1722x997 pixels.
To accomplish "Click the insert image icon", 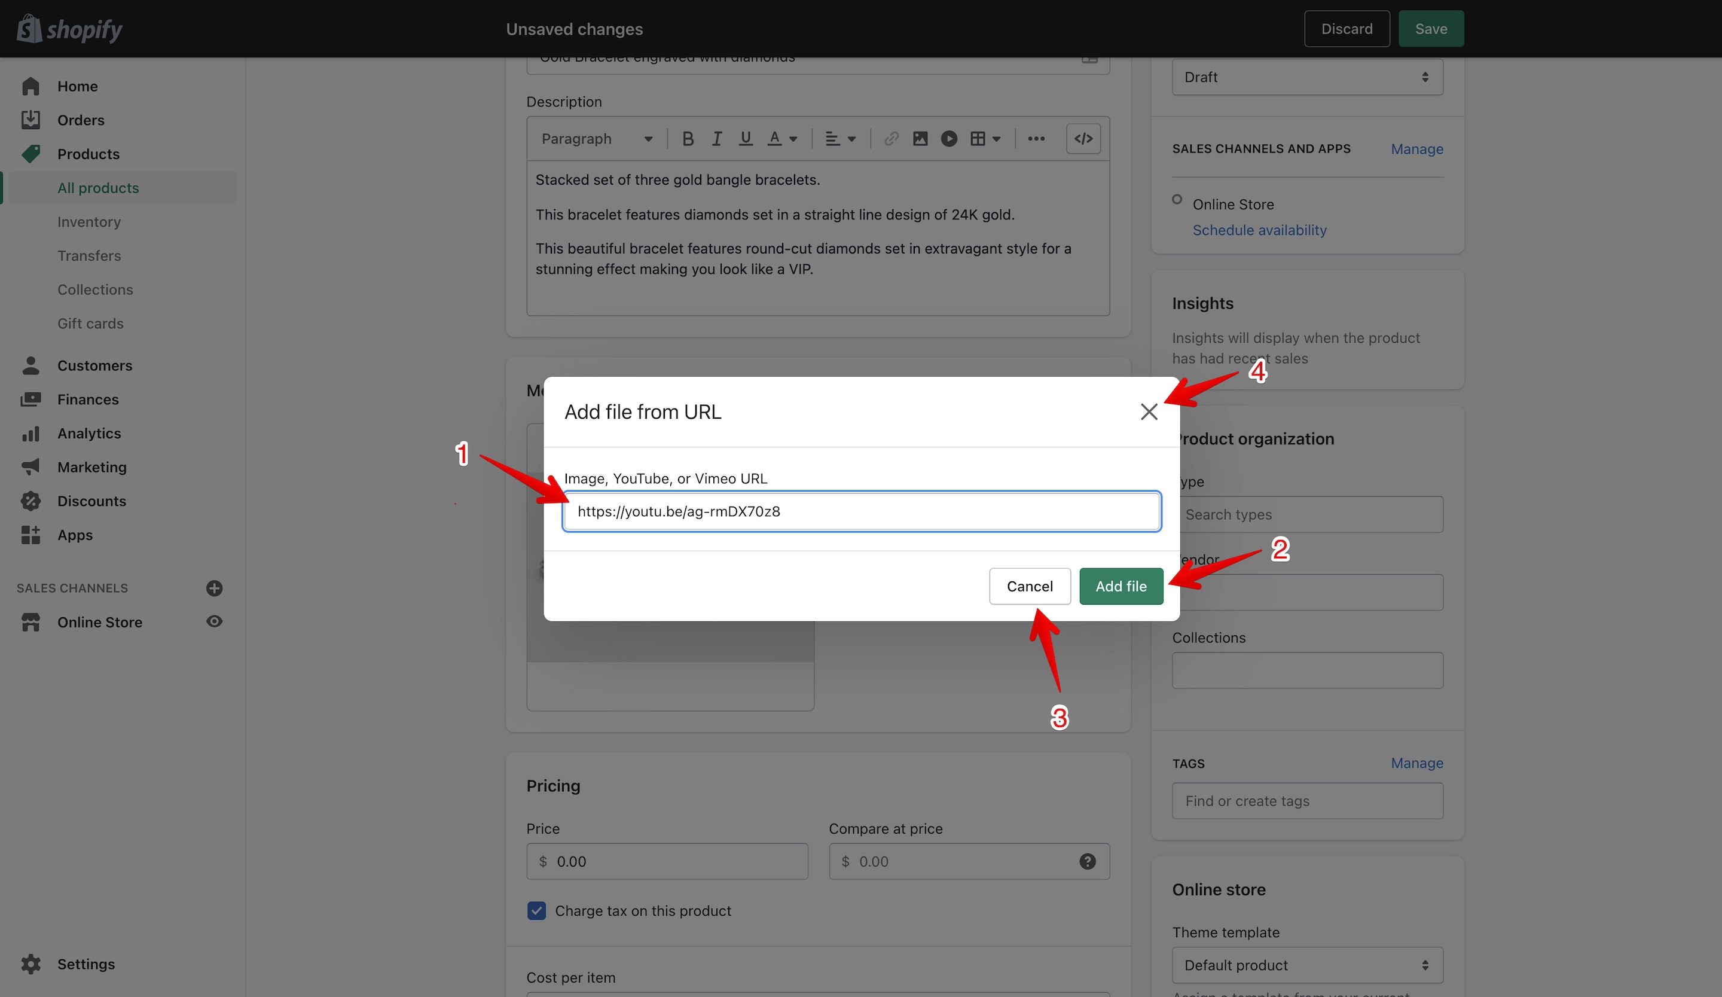I will (920, 139).
